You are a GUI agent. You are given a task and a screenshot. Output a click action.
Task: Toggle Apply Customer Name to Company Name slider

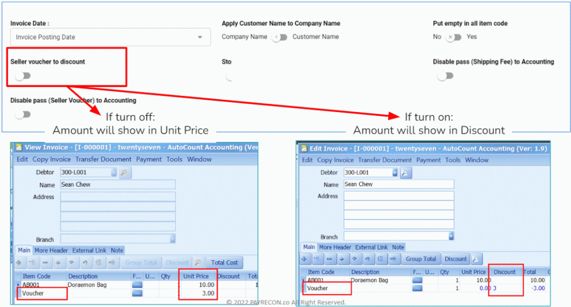pyautogui.click(x=280, y=37)
